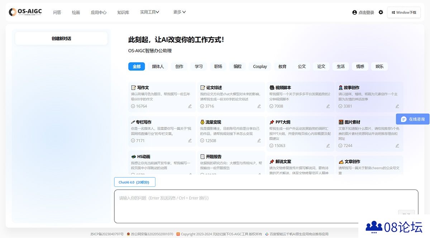Click the chat bubble icon in 在线咨询
This screenshot has height=238, width=430.
pos(403,119)
